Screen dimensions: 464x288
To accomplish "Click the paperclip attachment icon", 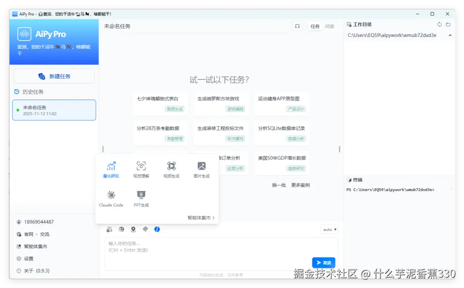I will 145,230.
